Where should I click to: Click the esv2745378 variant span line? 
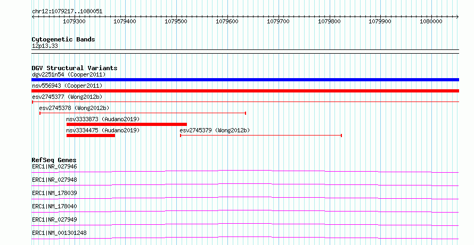coord(143,113)
